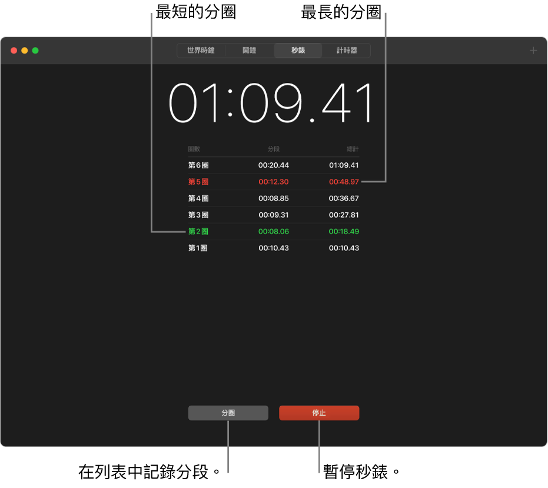The width and height of the screenshot is (548, 488).
Task: Click total time 00:27.81
Action: pos(344,215)
